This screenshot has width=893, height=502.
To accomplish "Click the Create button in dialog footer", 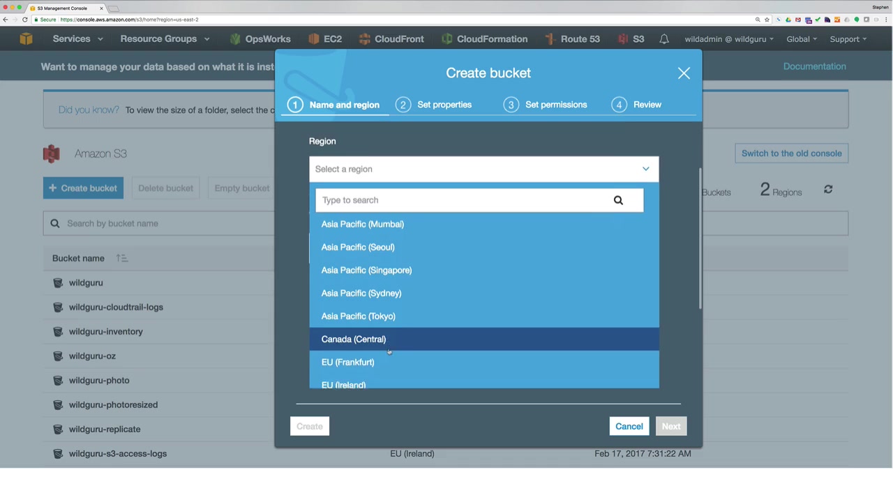I will point(310,426).
